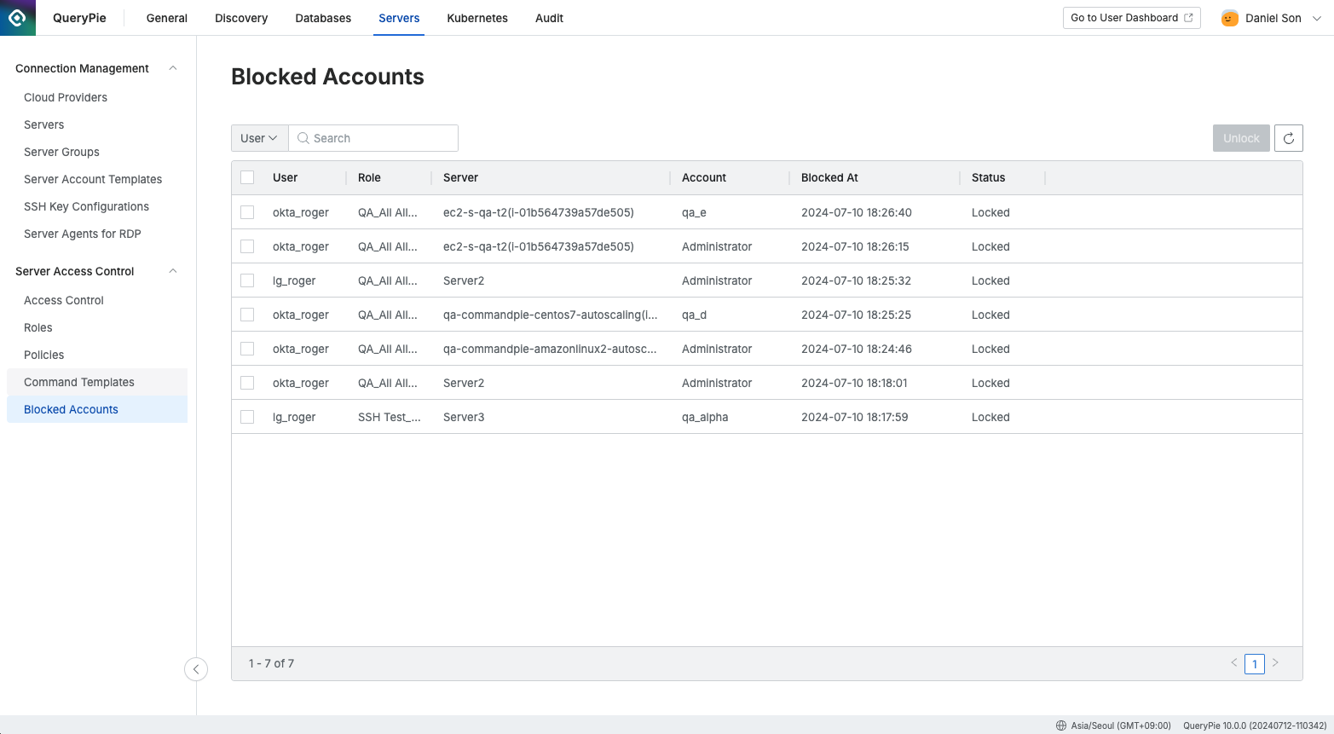Screen dimensions: 1334x734
Task: Focus the Search input field
Action: (373, 138)
